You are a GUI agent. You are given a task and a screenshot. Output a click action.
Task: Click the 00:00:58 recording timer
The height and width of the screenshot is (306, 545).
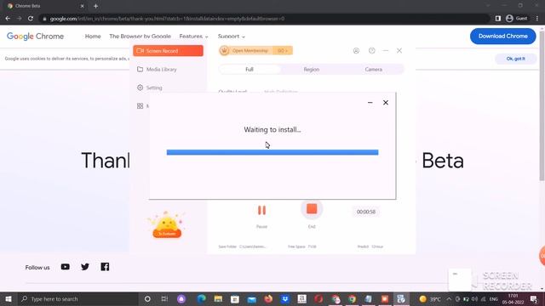(366, 212)
